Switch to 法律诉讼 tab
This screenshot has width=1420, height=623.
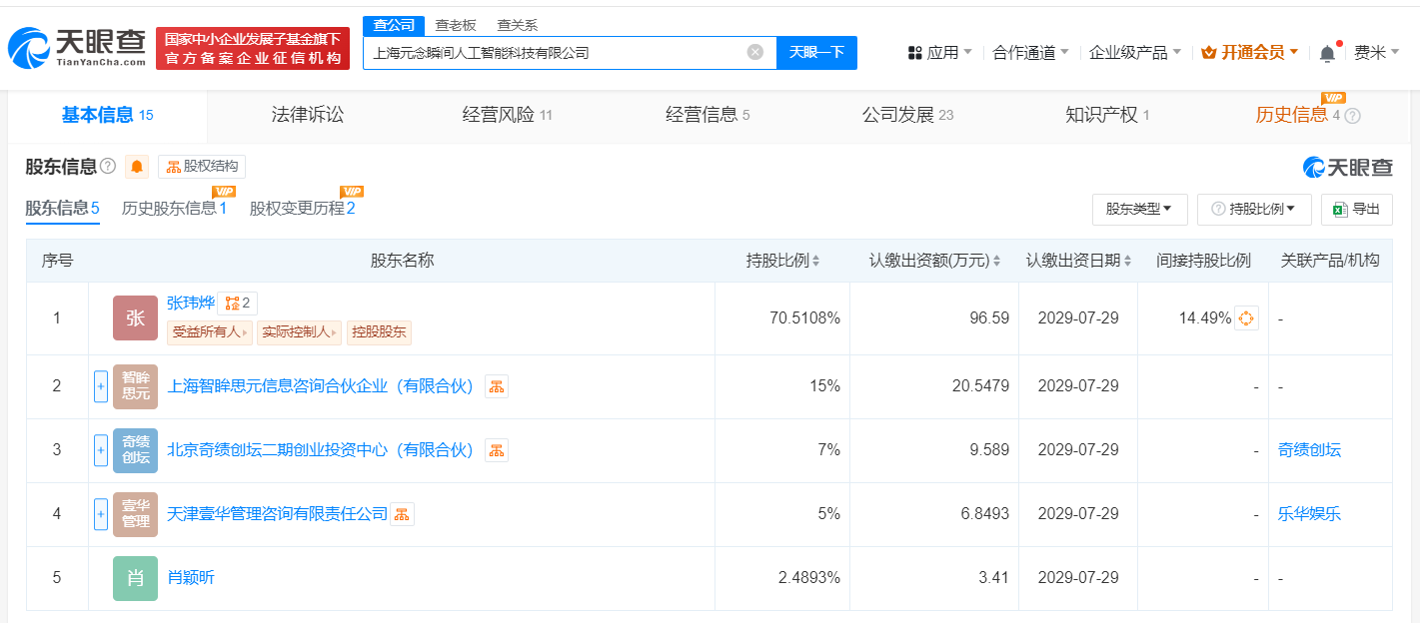[x=307, y=116]
